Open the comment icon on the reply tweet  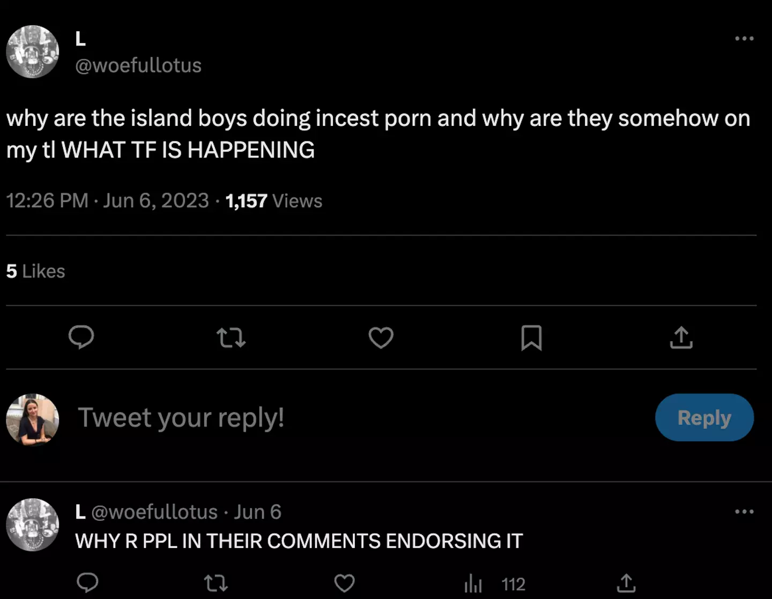[88, 584]
